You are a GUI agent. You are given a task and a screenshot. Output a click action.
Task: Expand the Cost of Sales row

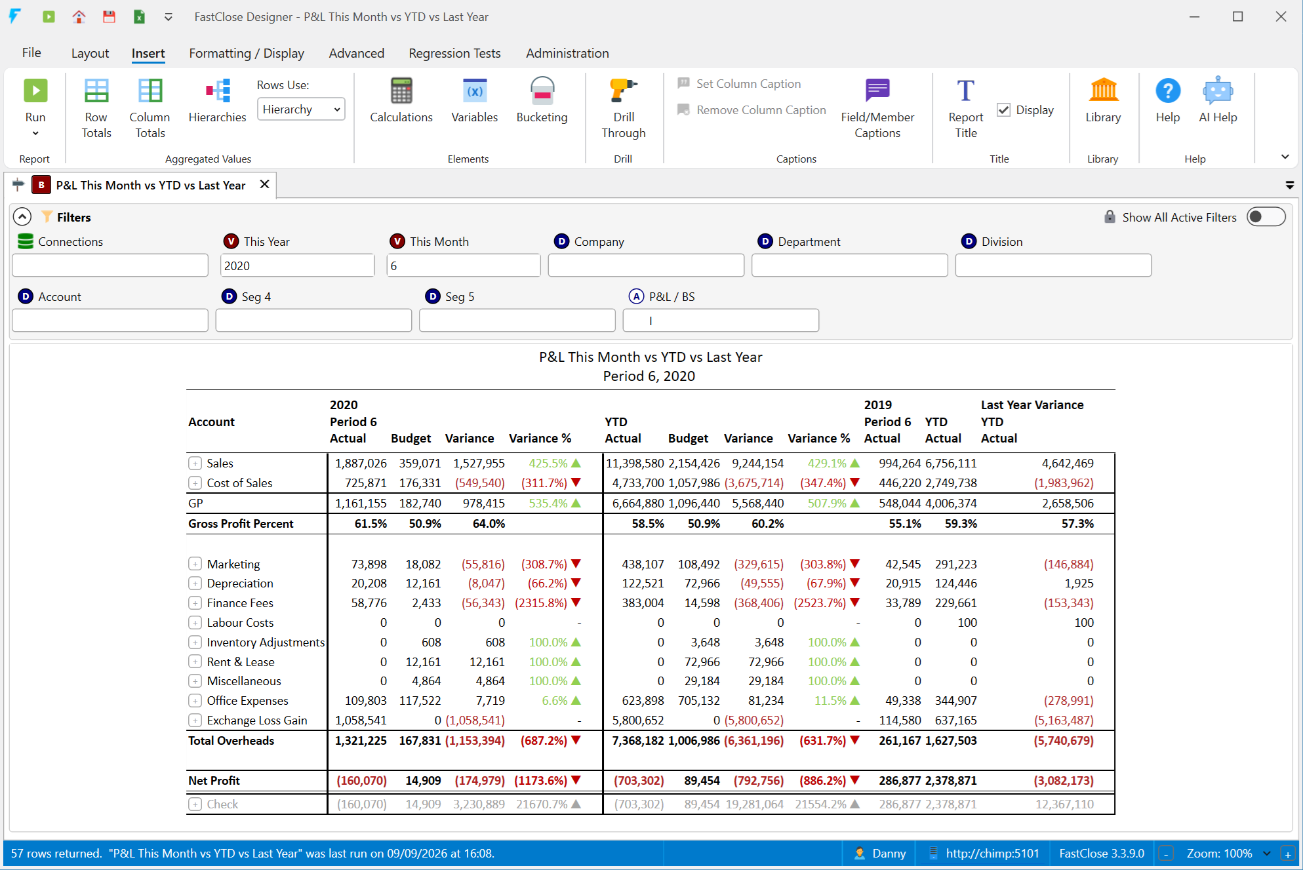tap(195, 483)
